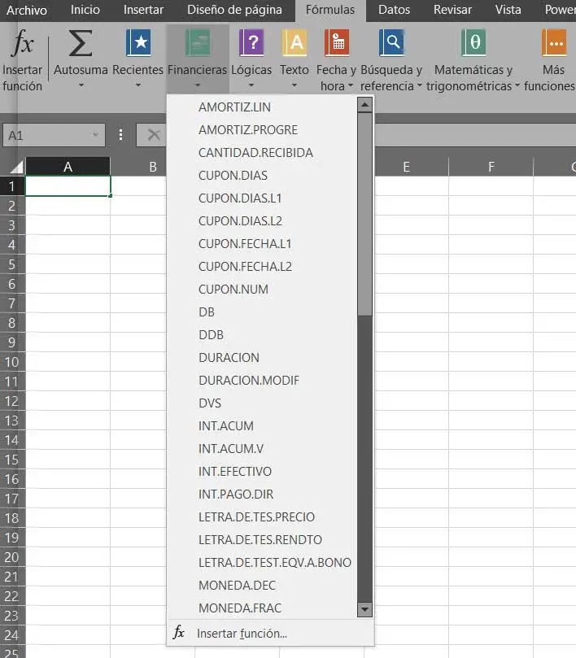Open the Más funciones ellipsis icon
Image resolution: width=576 pixels, height=658 pixels.
pos(554,43)
